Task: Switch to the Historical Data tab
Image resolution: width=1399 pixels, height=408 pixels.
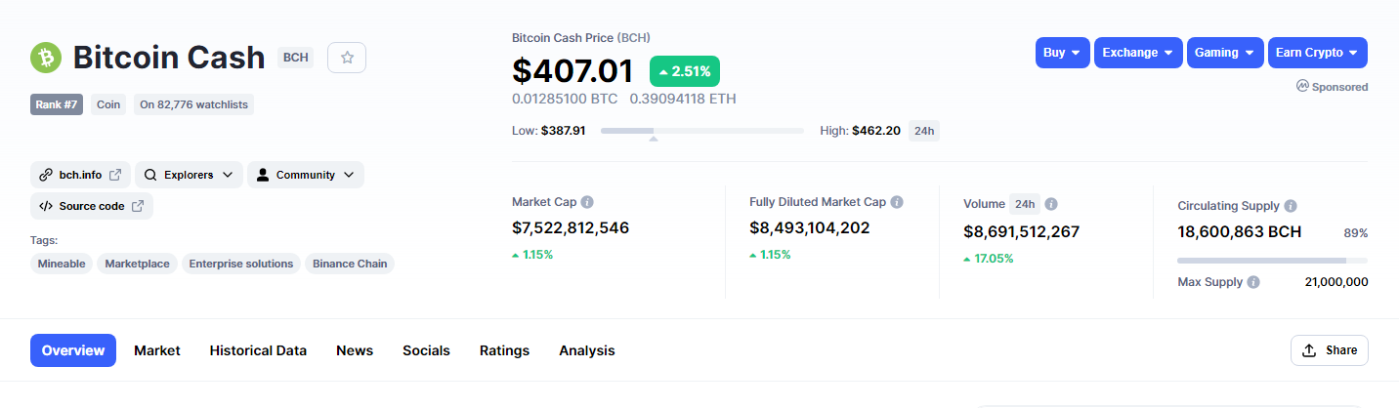Action: [258, 350]
